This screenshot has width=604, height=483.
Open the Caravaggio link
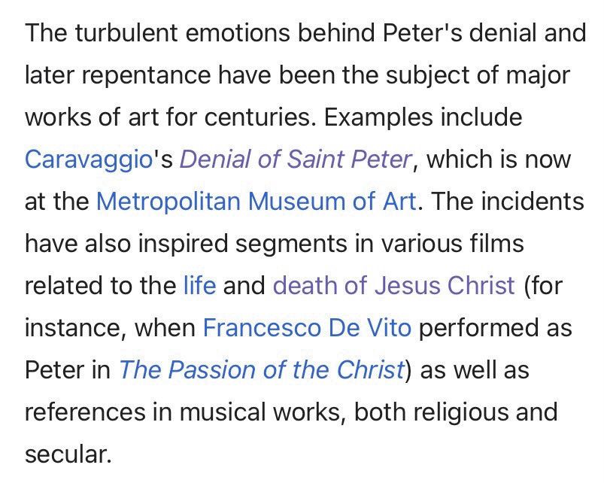[x=89, y=159]
